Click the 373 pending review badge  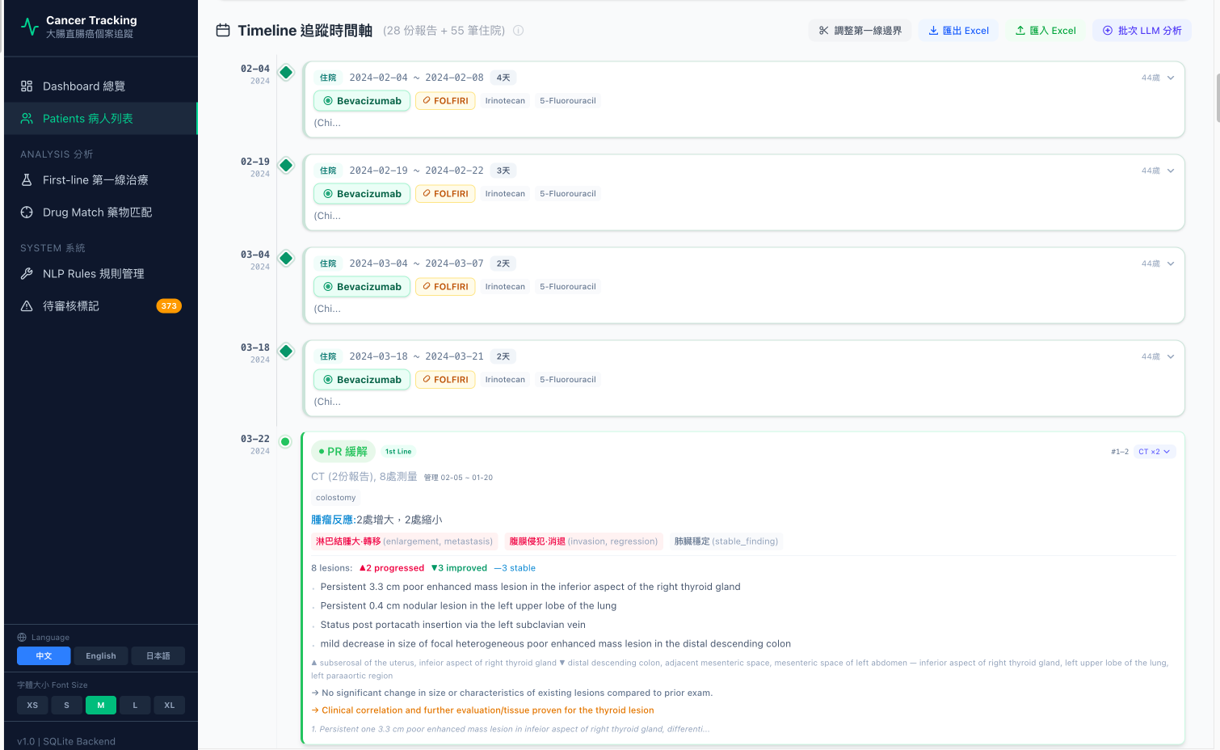(x=169, y=306)
